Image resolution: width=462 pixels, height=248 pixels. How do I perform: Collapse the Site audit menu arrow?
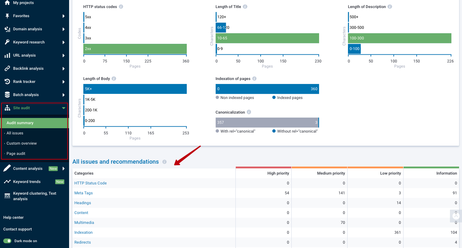click(64, 108)
